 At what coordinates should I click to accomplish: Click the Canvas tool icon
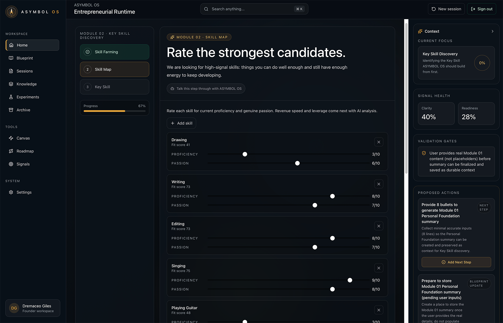(11, 138)
